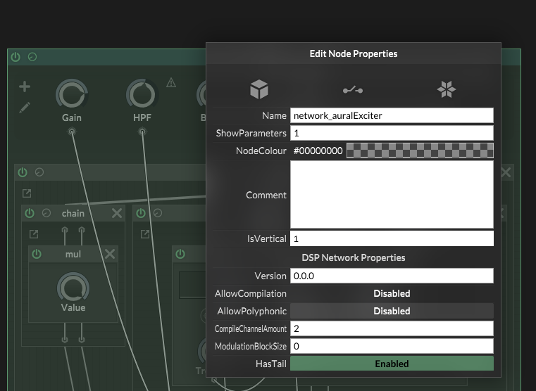Click the warning triangle next to HPF

(x=171, y=83)
